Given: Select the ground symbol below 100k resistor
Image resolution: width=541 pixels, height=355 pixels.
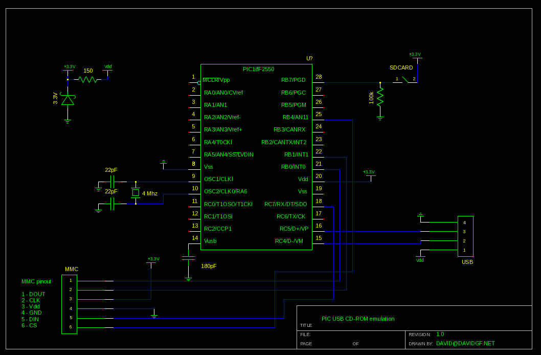Looking at the screenshot, I should [x=380, y=118].
